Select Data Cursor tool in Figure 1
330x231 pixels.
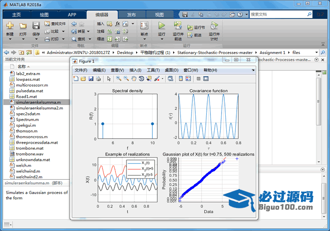coord(149,79)
